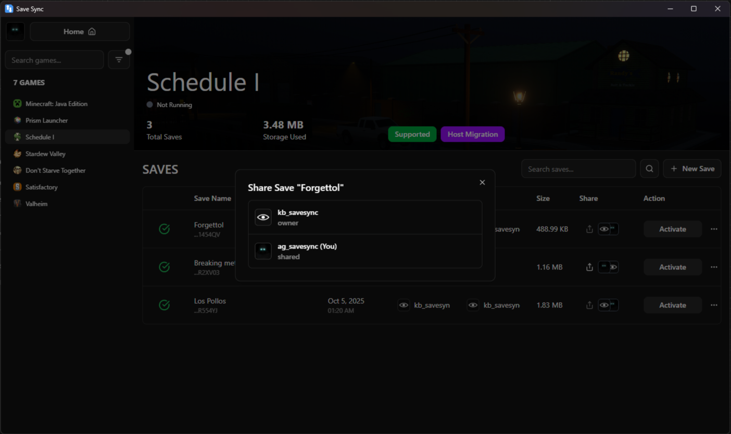This screenshot has height=434, width=731.
Task: Click the Satisfactory orange icon
Action: 17,187
